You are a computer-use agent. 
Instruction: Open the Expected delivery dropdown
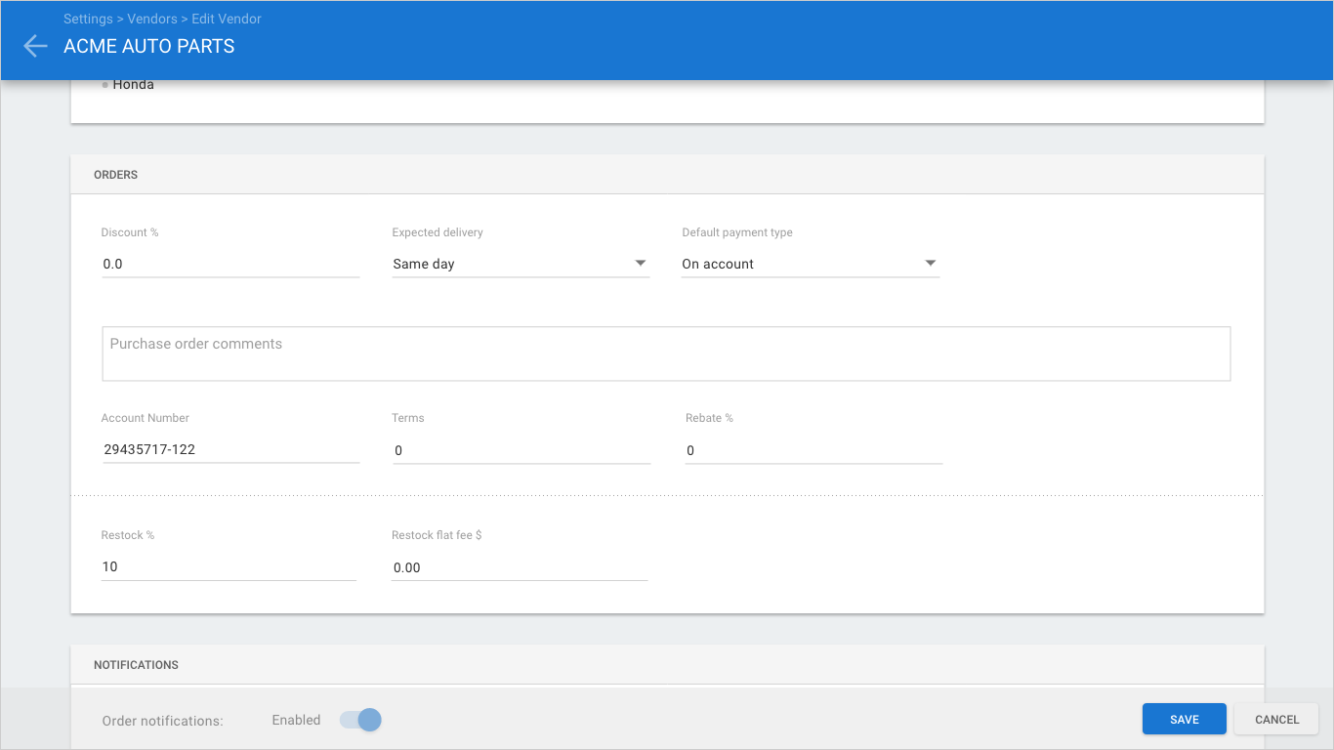click(x=521, y=264)
